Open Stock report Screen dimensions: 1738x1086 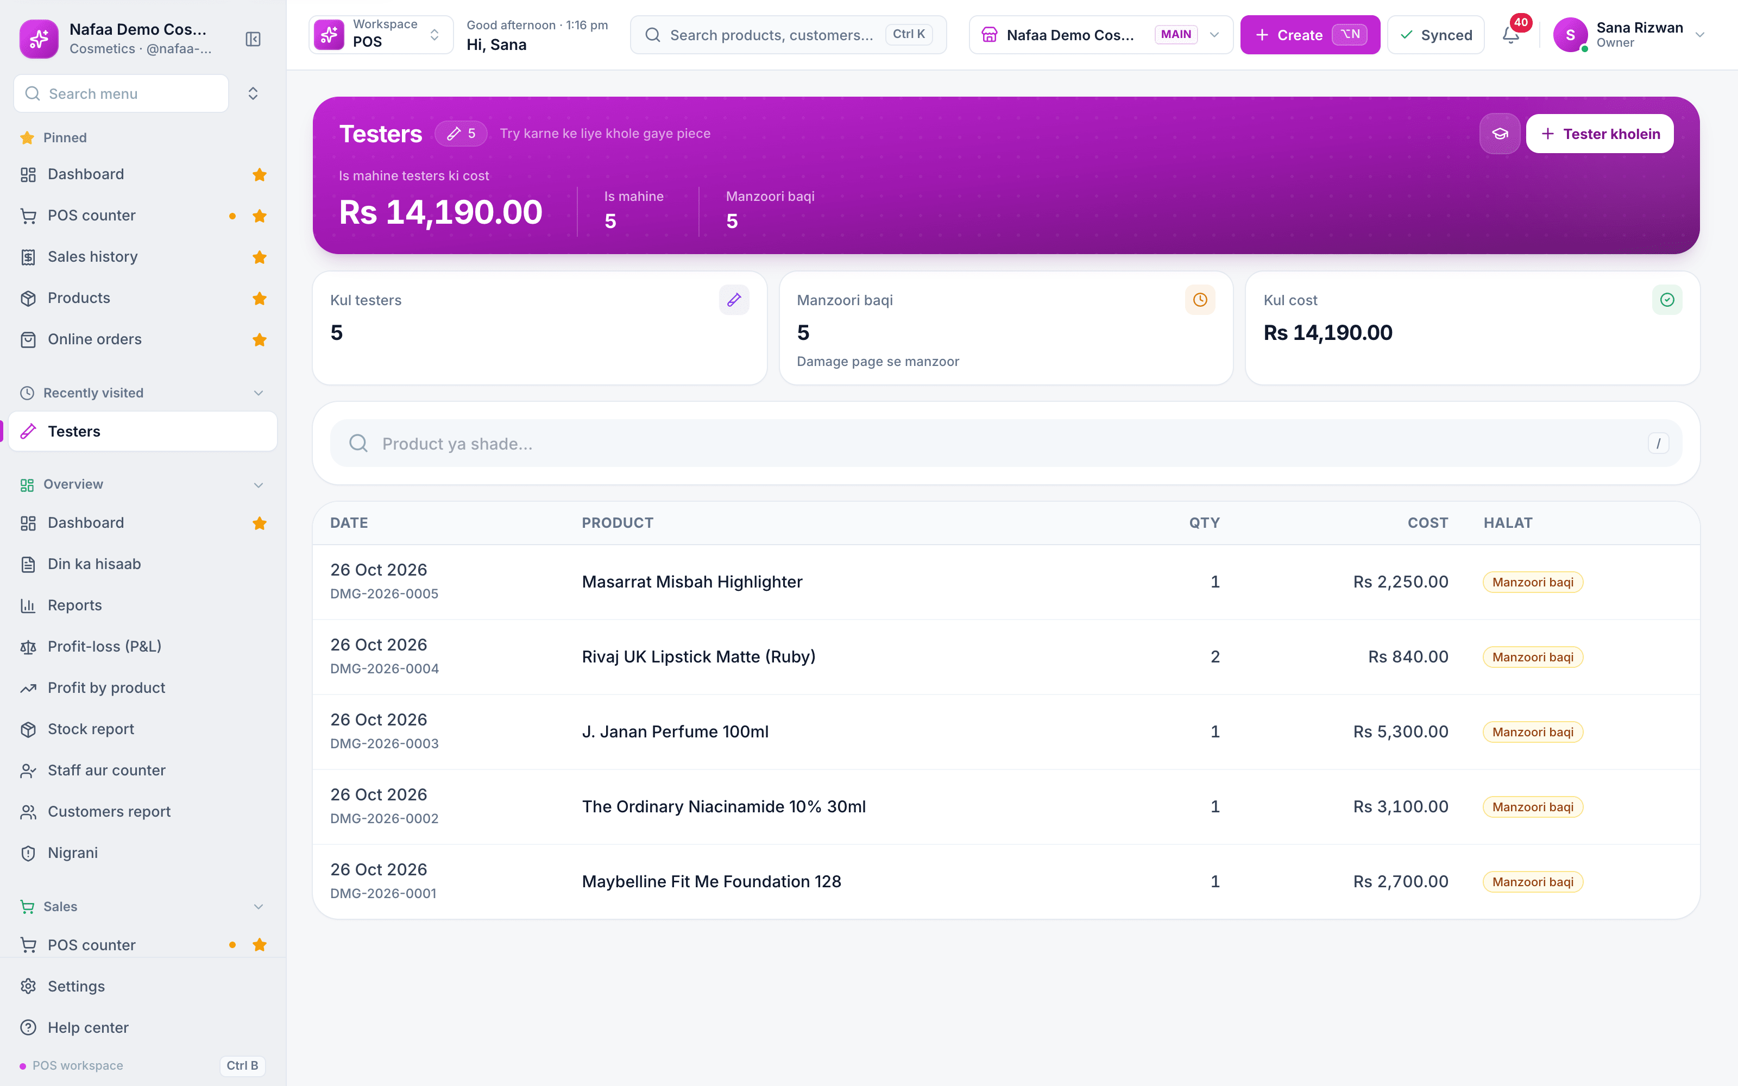click(143, 729)
